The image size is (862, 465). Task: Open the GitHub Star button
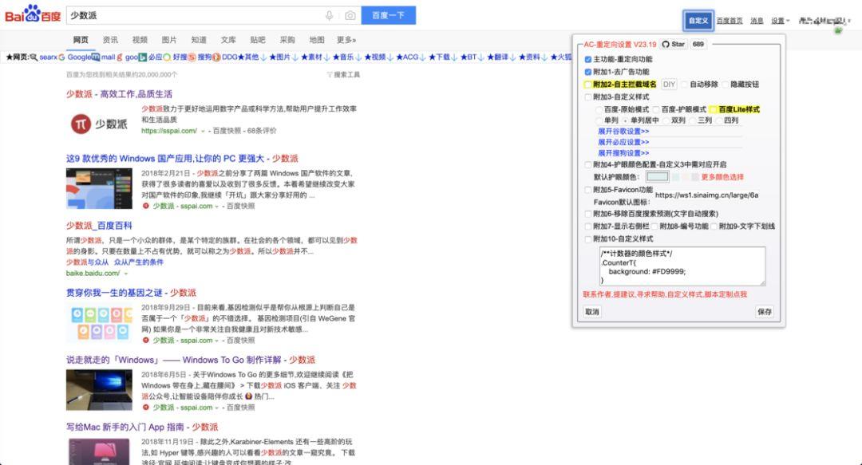[674, 44]
